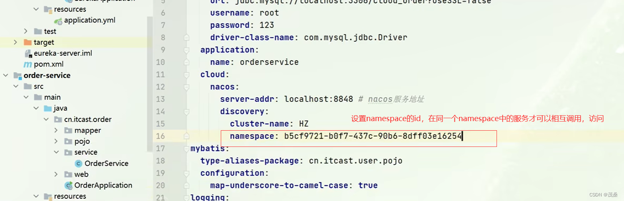Click the 'discovery:' key

(245, 112)
